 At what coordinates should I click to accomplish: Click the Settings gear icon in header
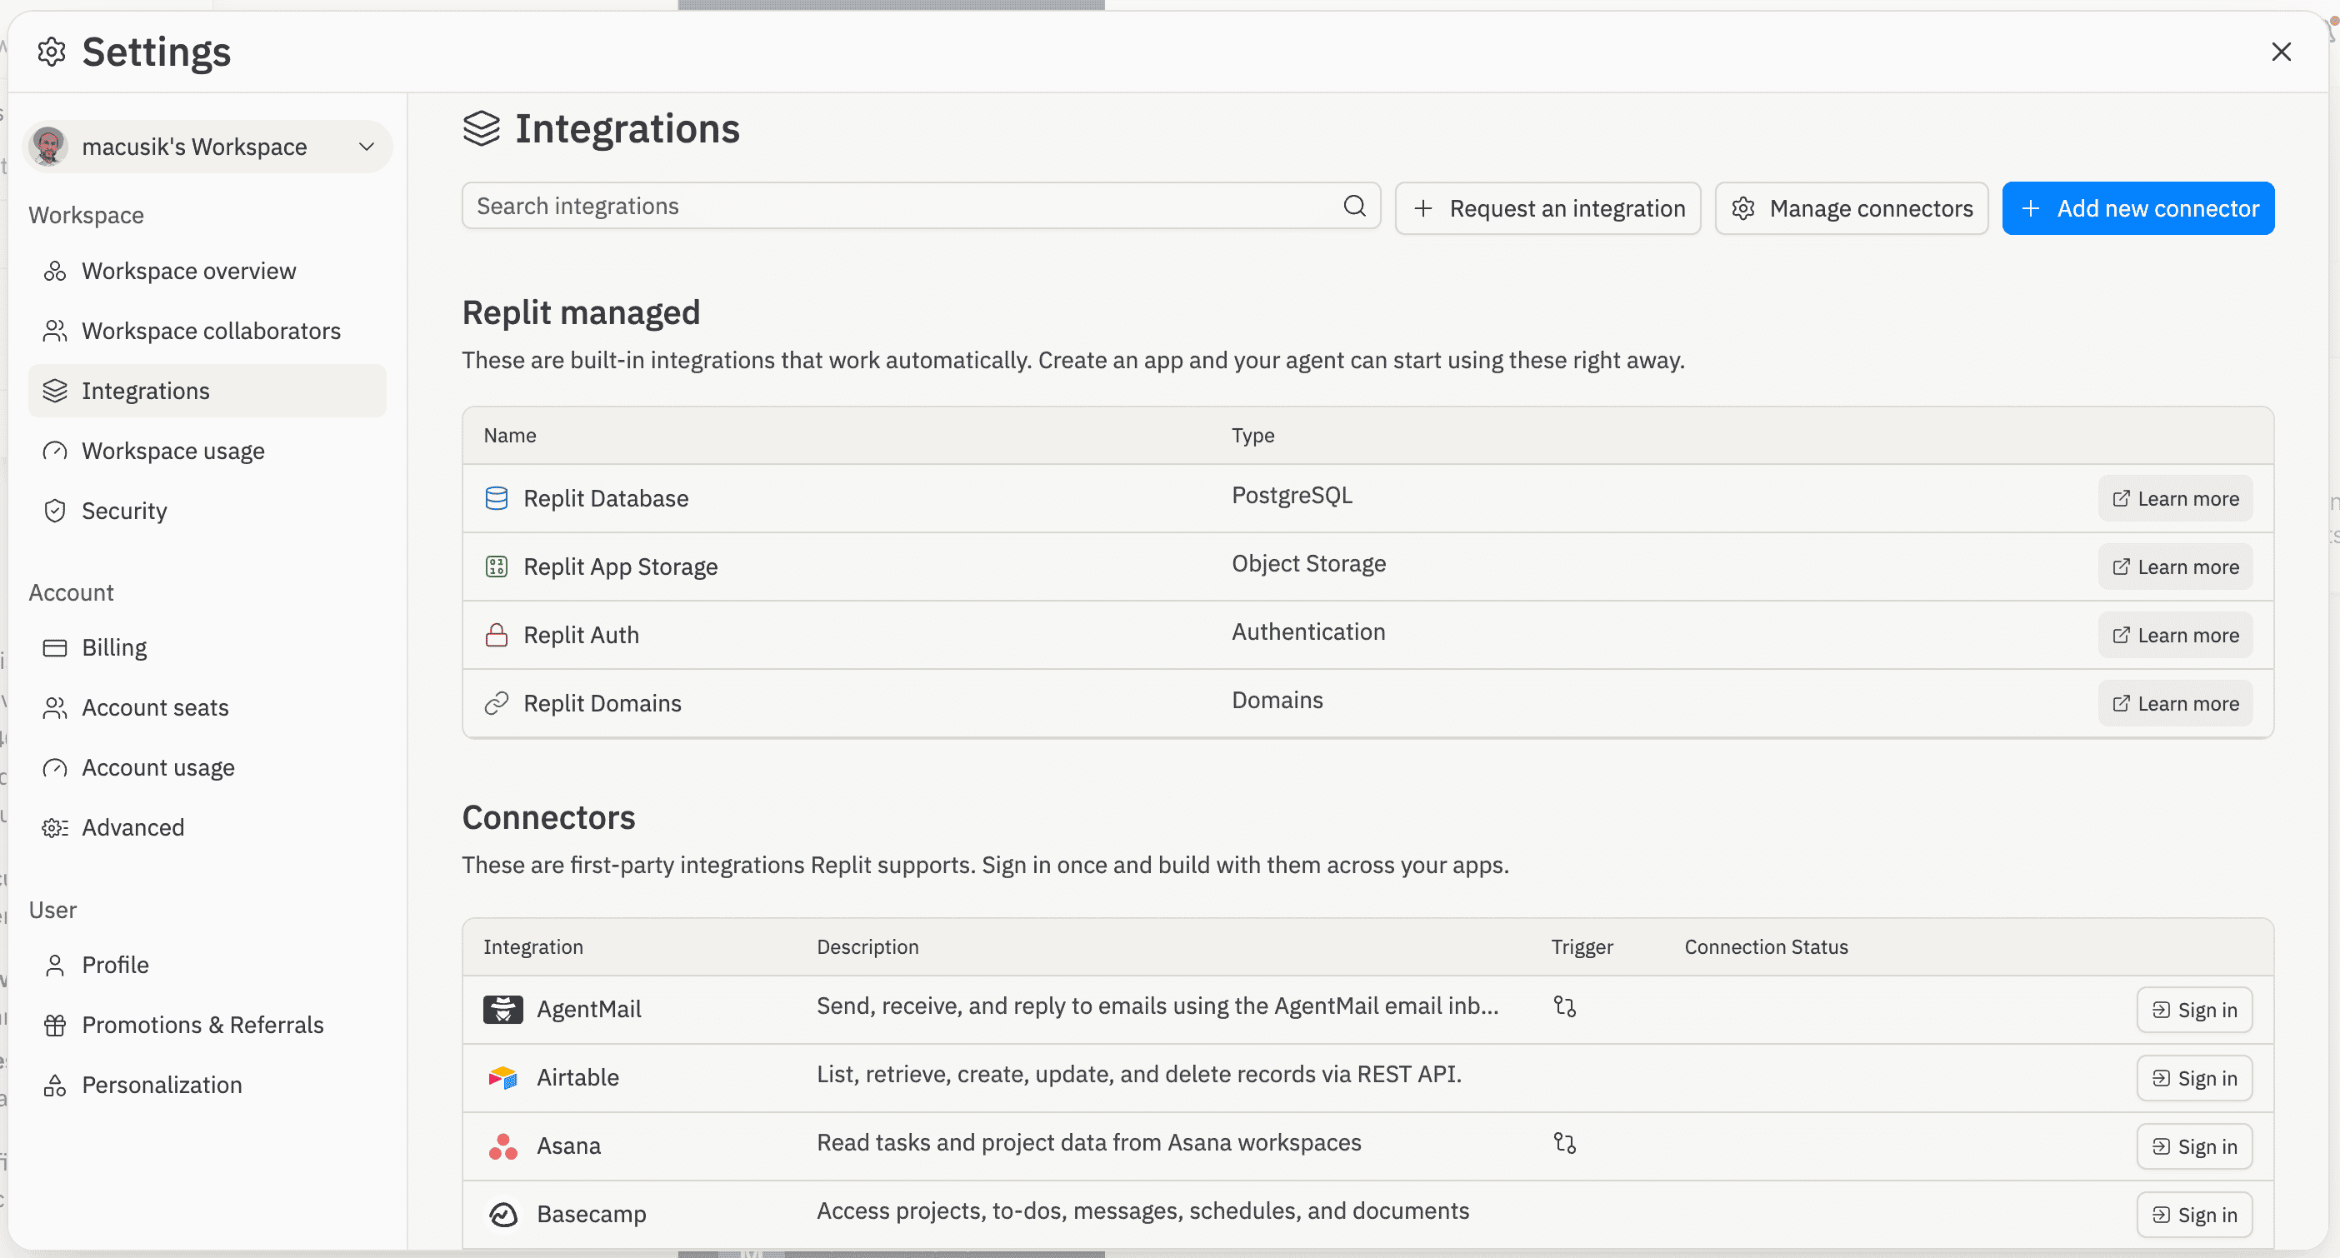[52, 52]
